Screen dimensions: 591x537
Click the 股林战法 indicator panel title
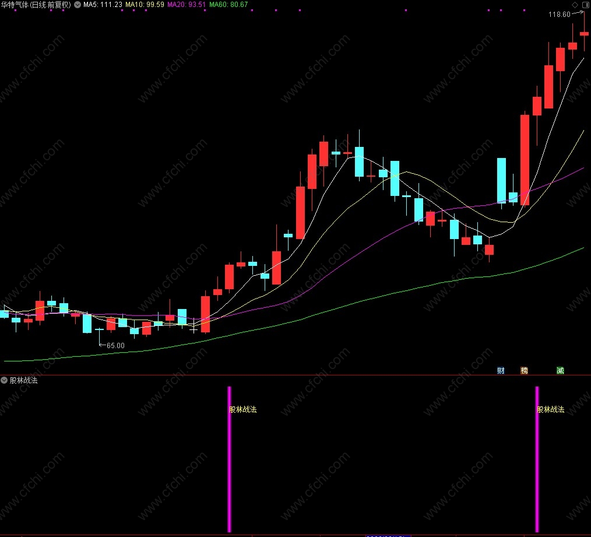click(23, 380)
